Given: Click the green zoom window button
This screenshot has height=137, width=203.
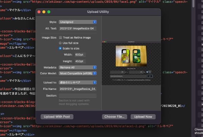Looking at the screenshot, I should pos(49,12).
